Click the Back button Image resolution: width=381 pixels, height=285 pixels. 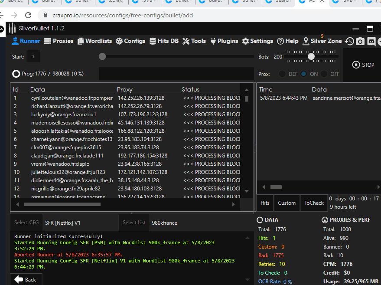click(x=26, y=279)
